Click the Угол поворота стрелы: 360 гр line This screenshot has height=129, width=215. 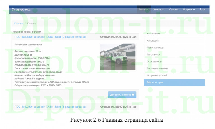32,65
